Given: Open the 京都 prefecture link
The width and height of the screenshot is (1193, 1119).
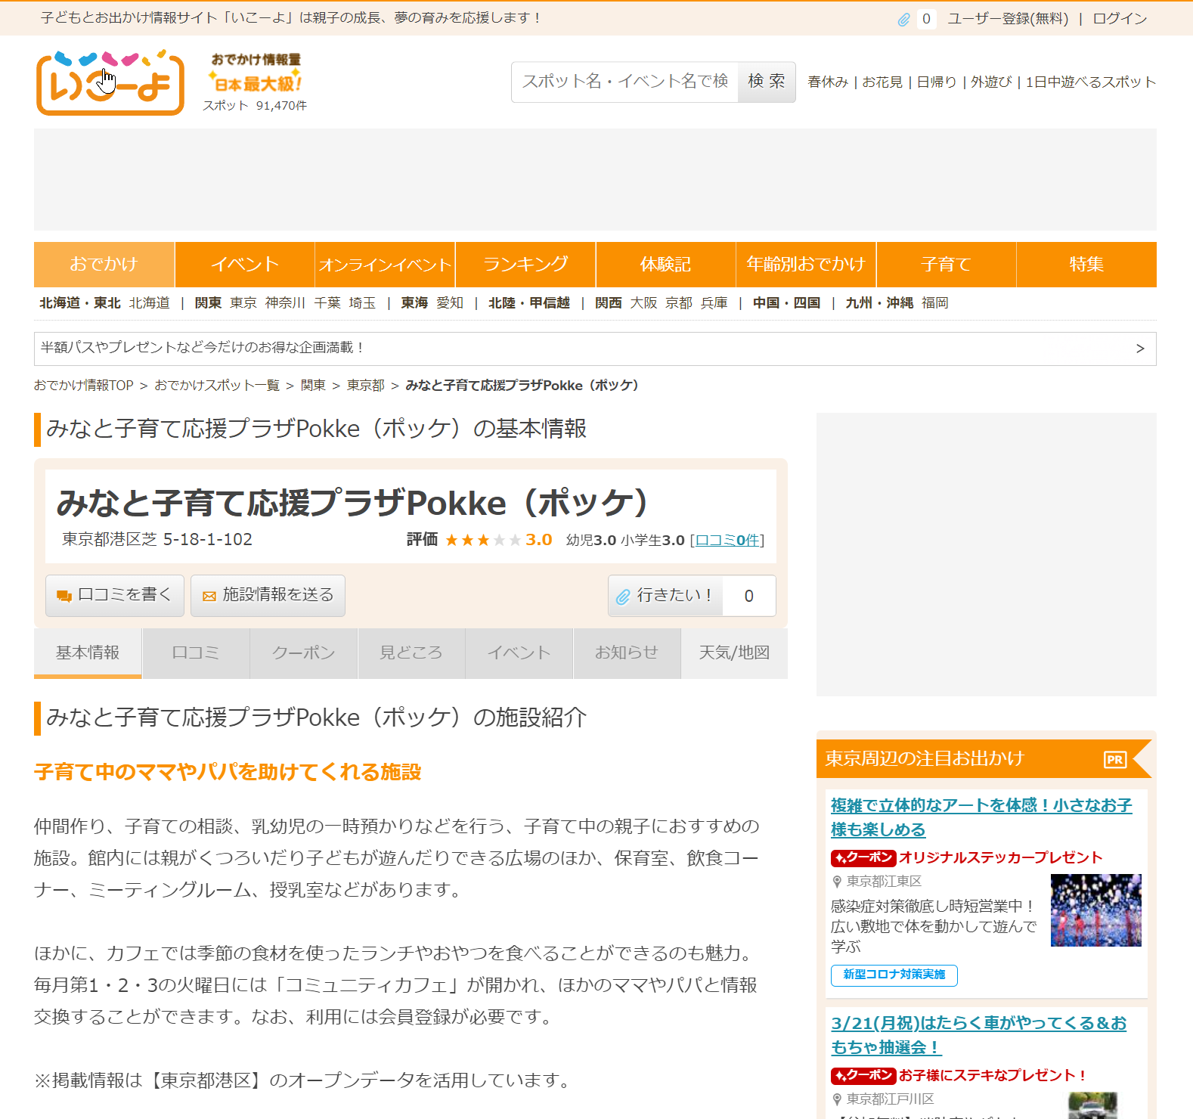Looking at the screenshot, I should pyautogui.click(x=679, y=303).
